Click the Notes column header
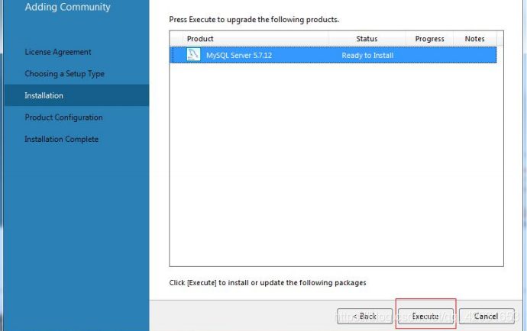527x331 pixels. tap(474, 39)
